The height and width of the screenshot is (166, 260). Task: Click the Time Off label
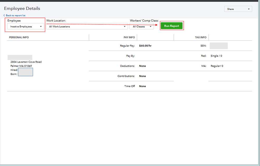[x=130, y=86]
